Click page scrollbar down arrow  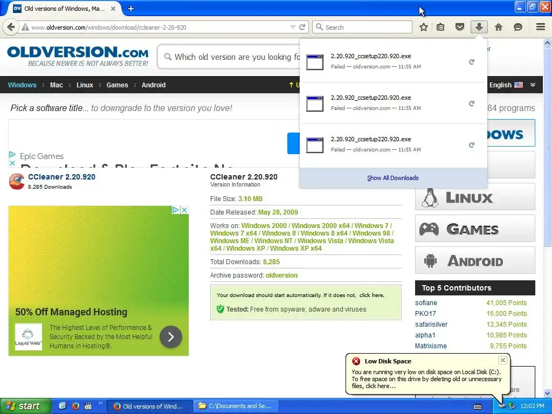pos(548,393)
